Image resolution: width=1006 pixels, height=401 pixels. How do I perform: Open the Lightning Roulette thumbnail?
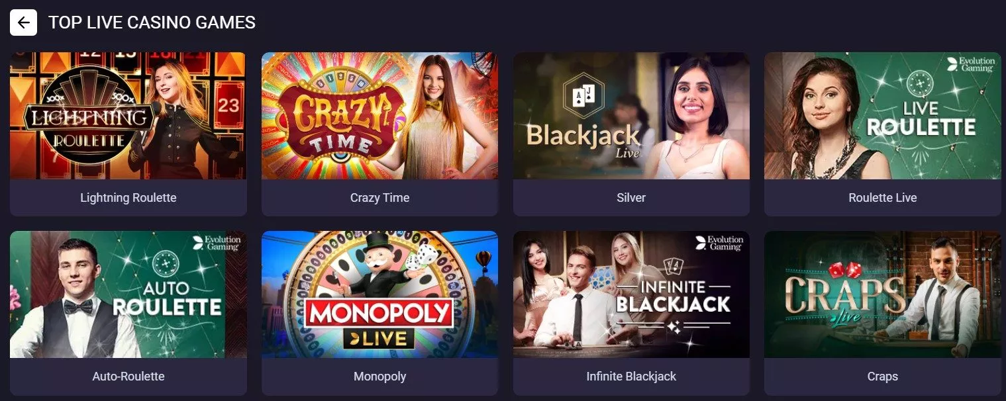128,116
